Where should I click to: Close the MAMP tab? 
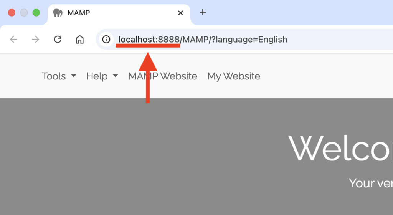(x=180, y=13)
